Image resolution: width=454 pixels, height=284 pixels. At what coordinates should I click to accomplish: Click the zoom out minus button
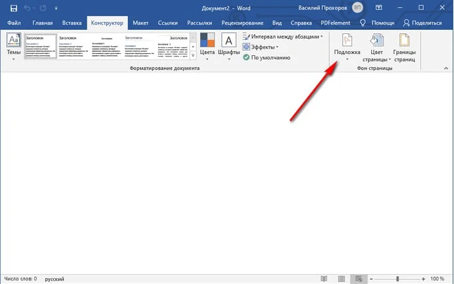coord(371,279)
